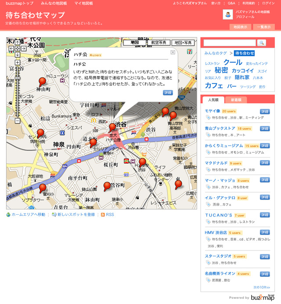
Task: Switch map to 地図+写真 view
Action: pyautogui.click(x=183, y=43)
